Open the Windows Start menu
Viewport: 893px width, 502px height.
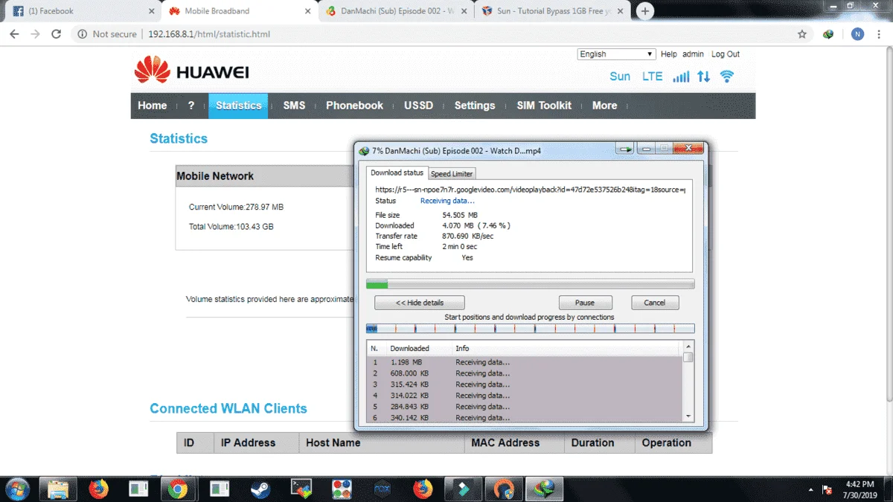coord(16,489)
